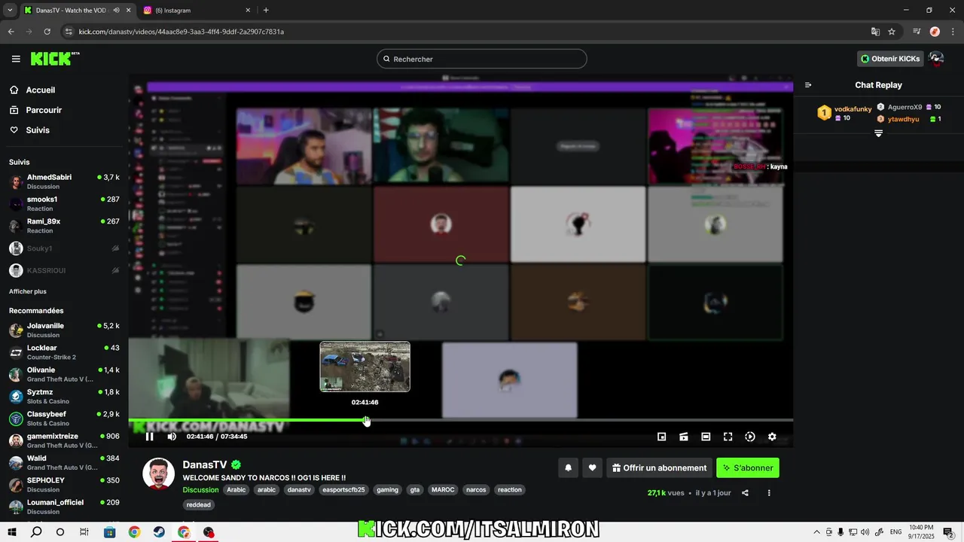This screenshot has width=964, height=542.
Task: Select the gaming tag
Action: 387,489
